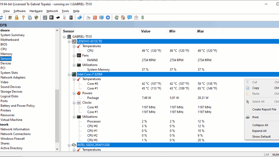This screenshot has width=279, height=157.
Task: Click the magnifier search toolbar icon
Action: 88,18
